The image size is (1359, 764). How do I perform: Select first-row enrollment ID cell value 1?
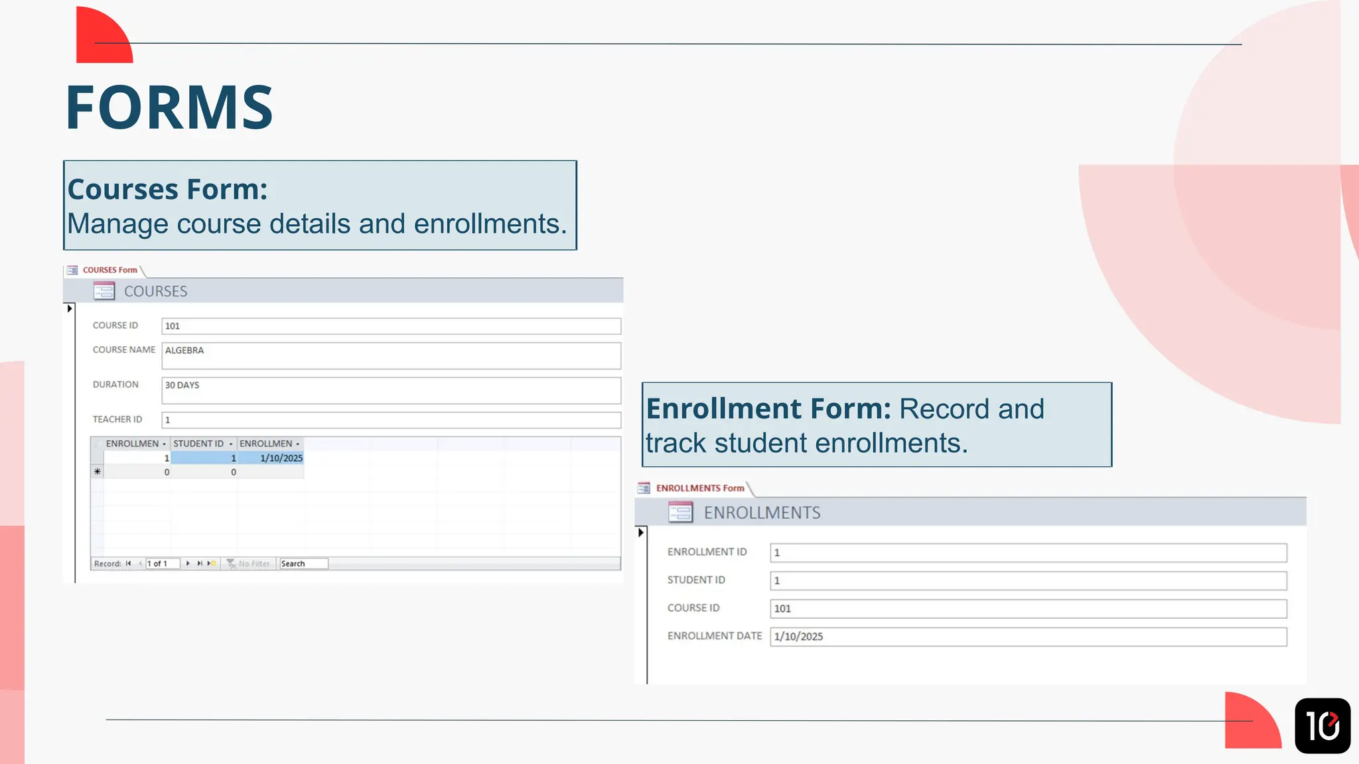click(137, 458)
